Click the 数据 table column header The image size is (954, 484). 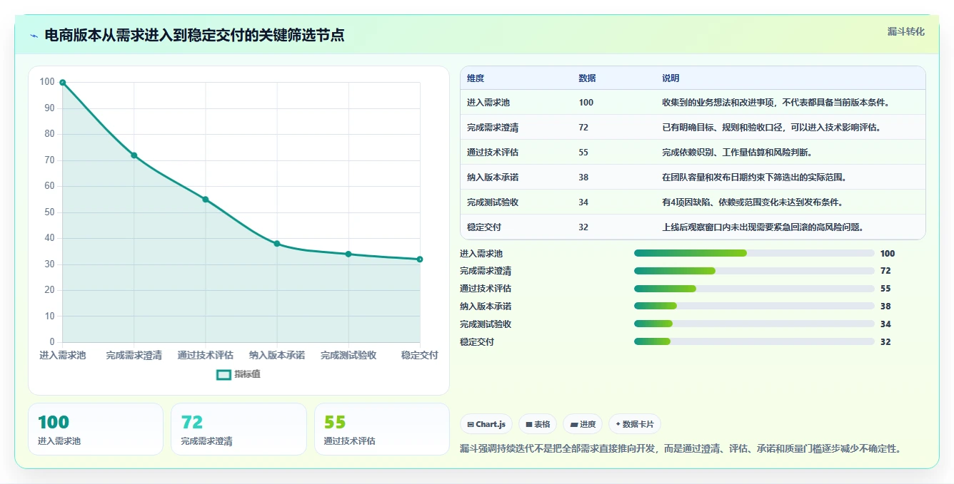tap(587, 78)
